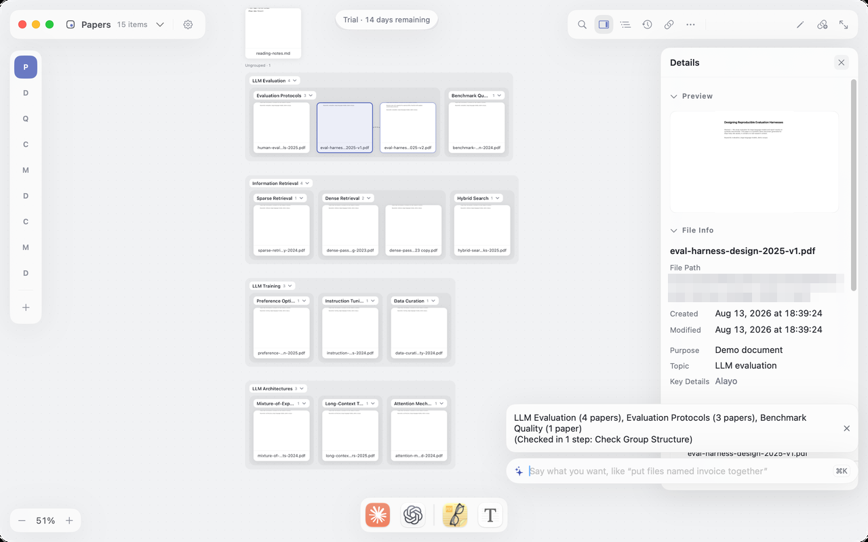
Task: Open the glasses notes app in dock
Action: coord(455,515)
